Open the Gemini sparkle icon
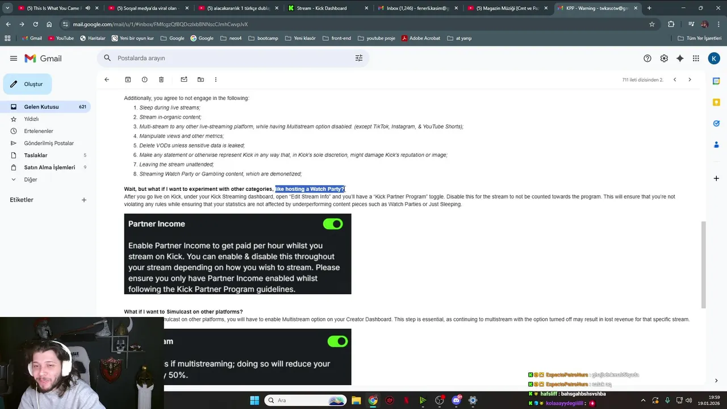Viewport: 727px width, 409px height. coord(680,59)
